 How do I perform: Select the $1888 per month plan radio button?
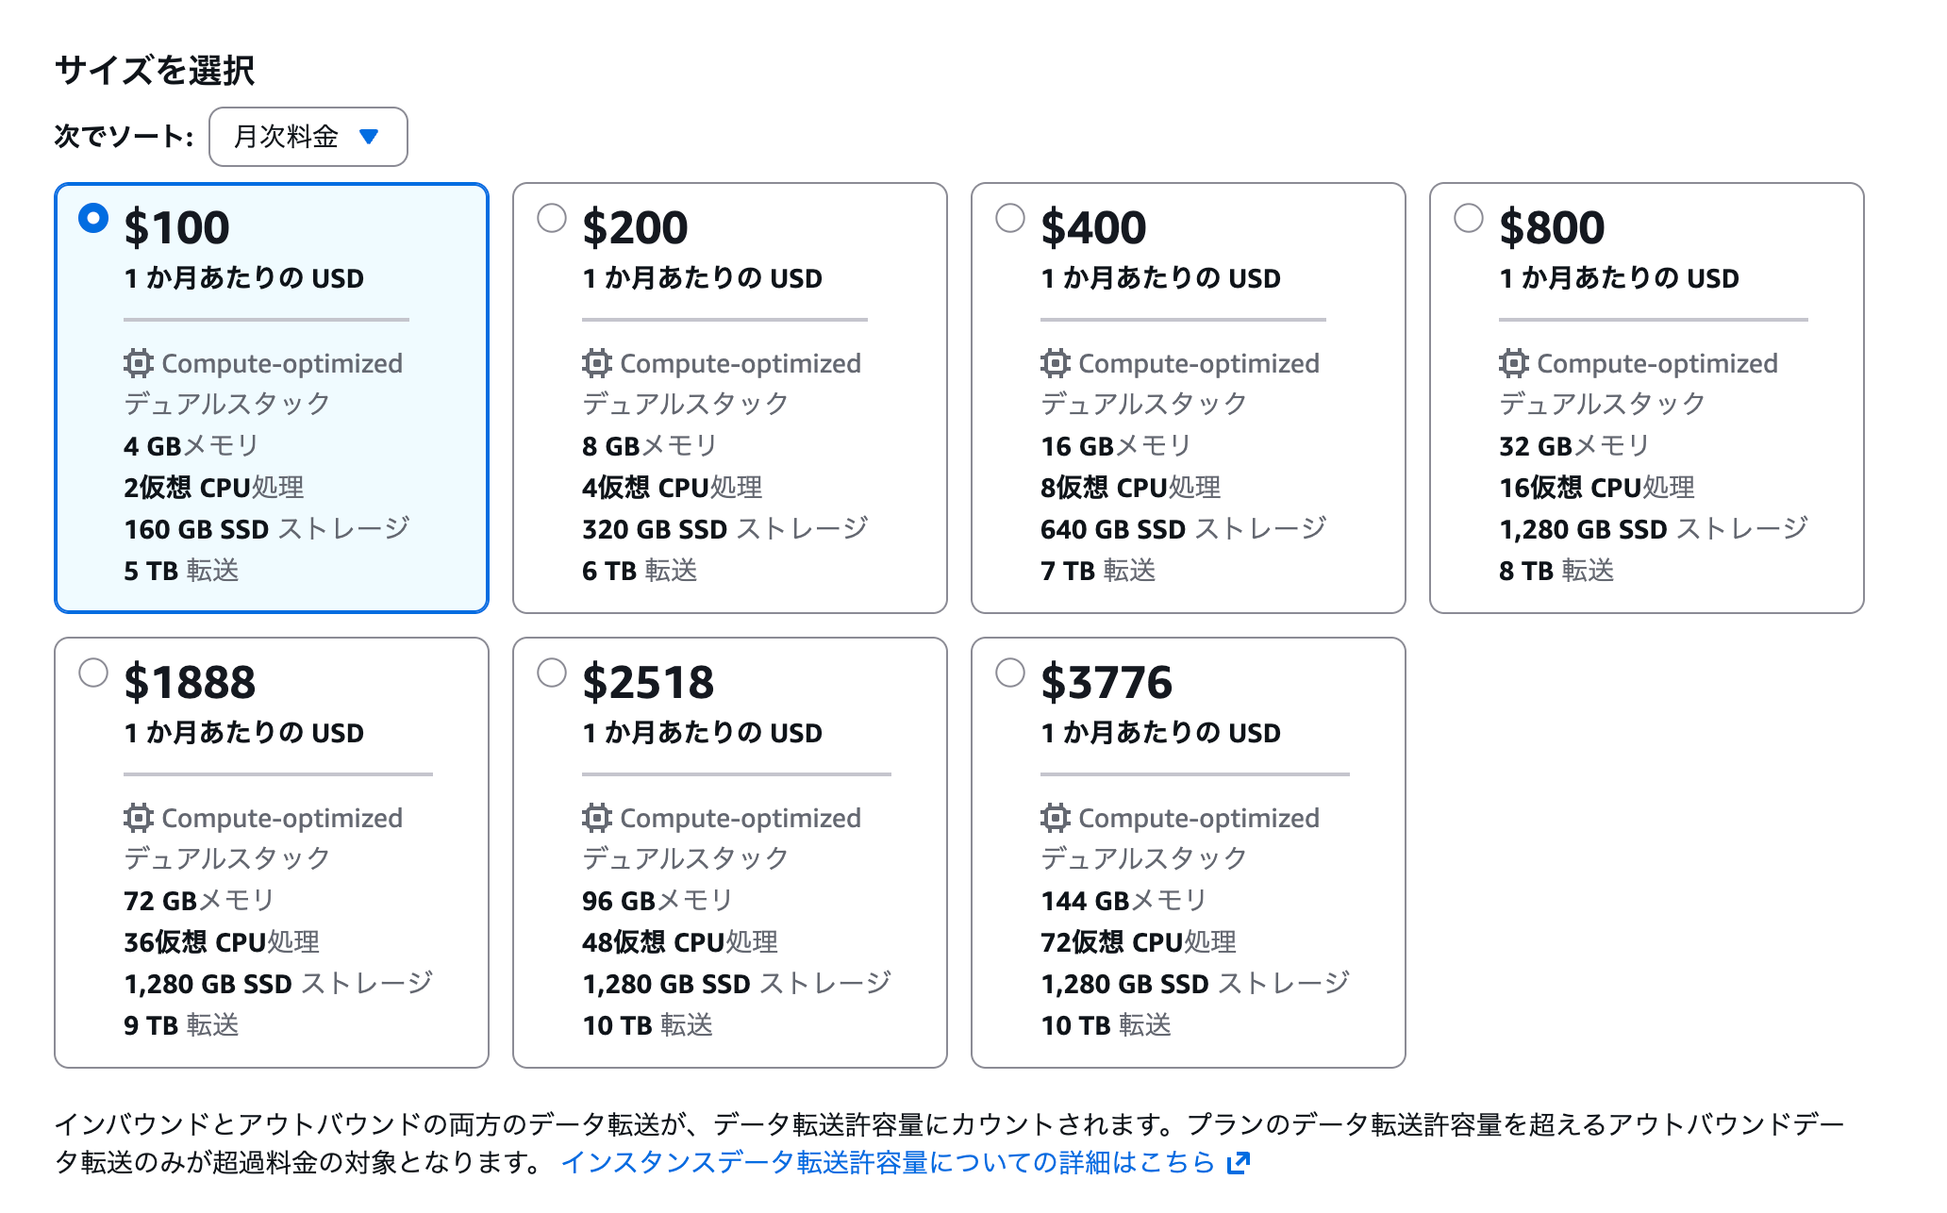tap(93, 673)
